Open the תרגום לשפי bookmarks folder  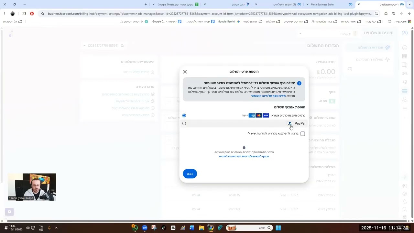(x=253, y=22)
